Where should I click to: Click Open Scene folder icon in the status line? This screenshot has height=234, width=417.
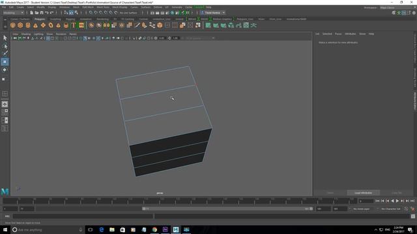(36, 13)
